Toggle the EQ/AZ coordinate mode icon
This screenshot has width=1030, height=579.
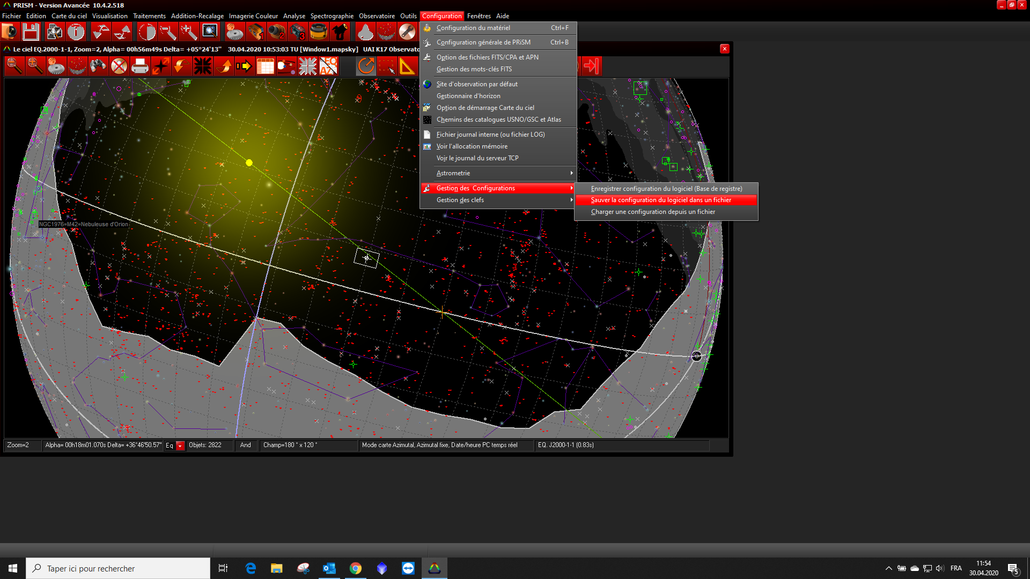point(328,66)
